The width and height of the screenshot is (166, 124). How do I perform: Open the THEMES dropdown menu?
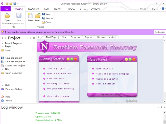point(155,9)
